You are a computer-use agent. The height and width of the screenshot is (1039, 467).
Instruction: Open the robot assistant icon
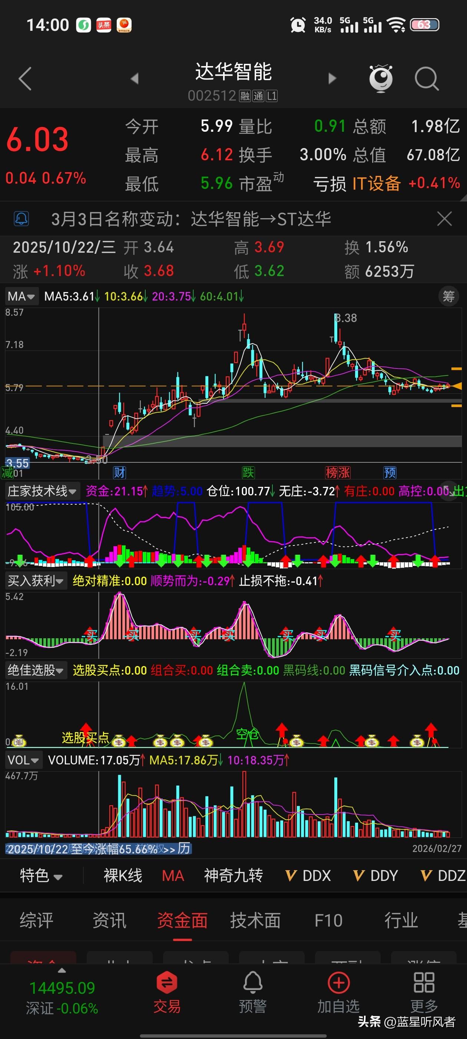[381, 78]
